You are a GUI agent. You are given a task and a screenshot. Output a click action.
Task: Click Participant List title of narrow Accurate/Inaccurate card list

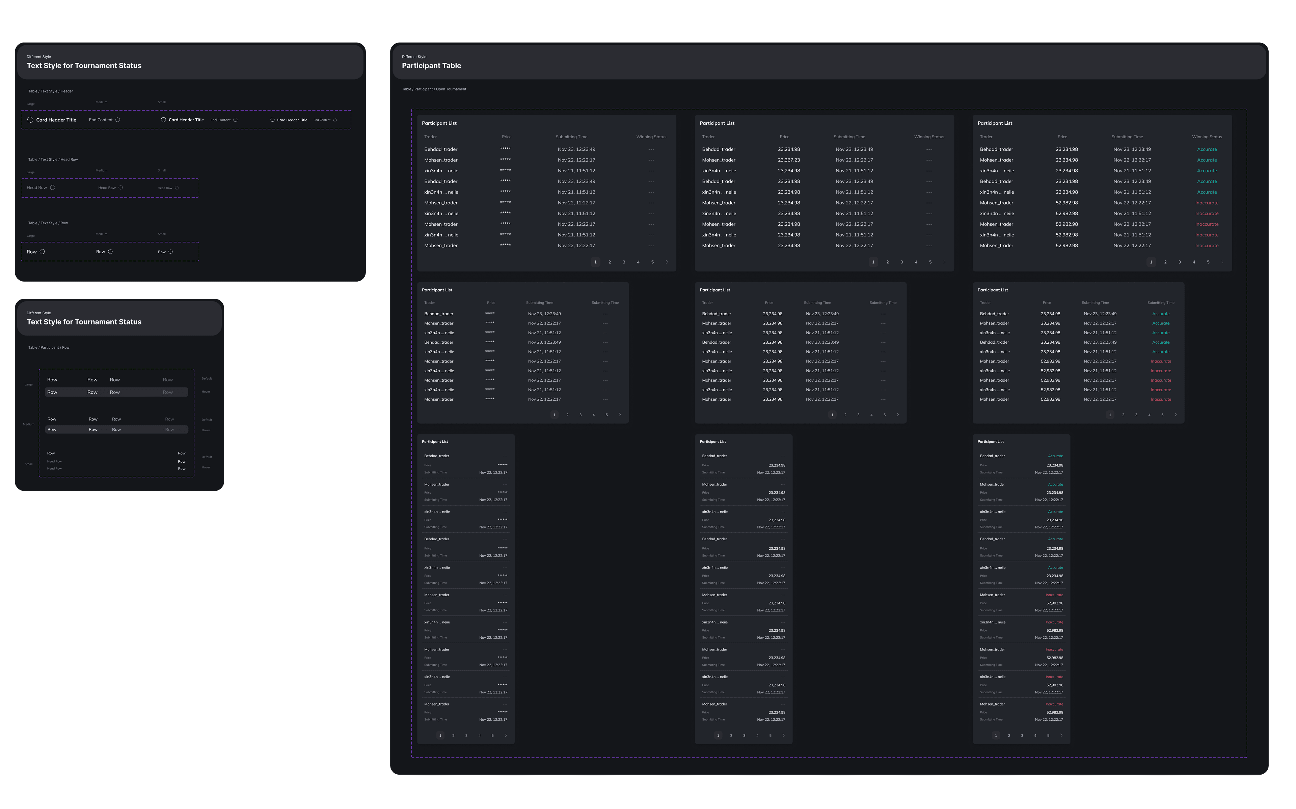tap(990, 441)
